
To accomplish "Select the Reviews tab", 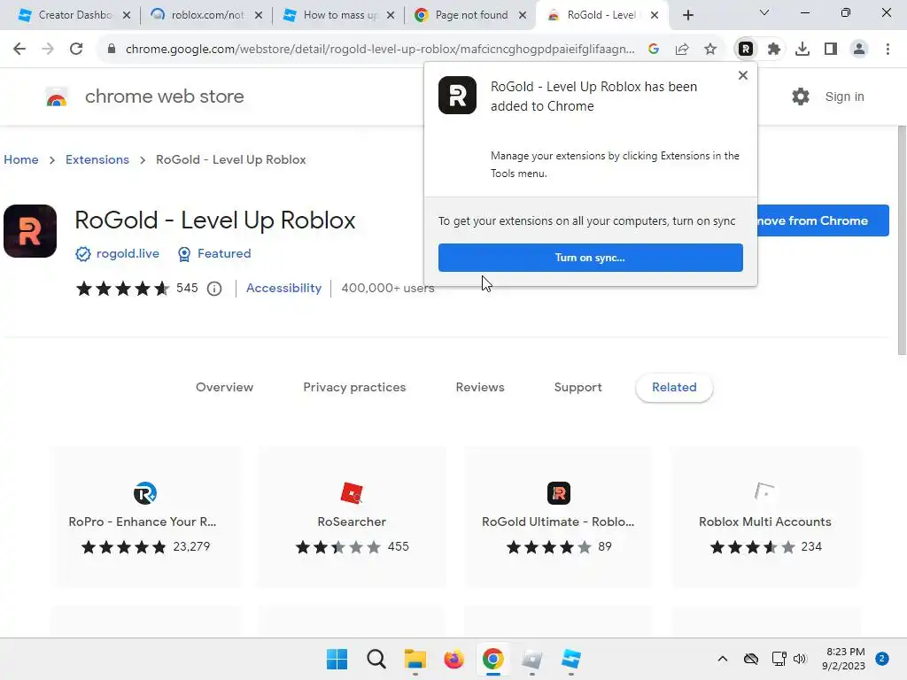I will coord(480,388).
